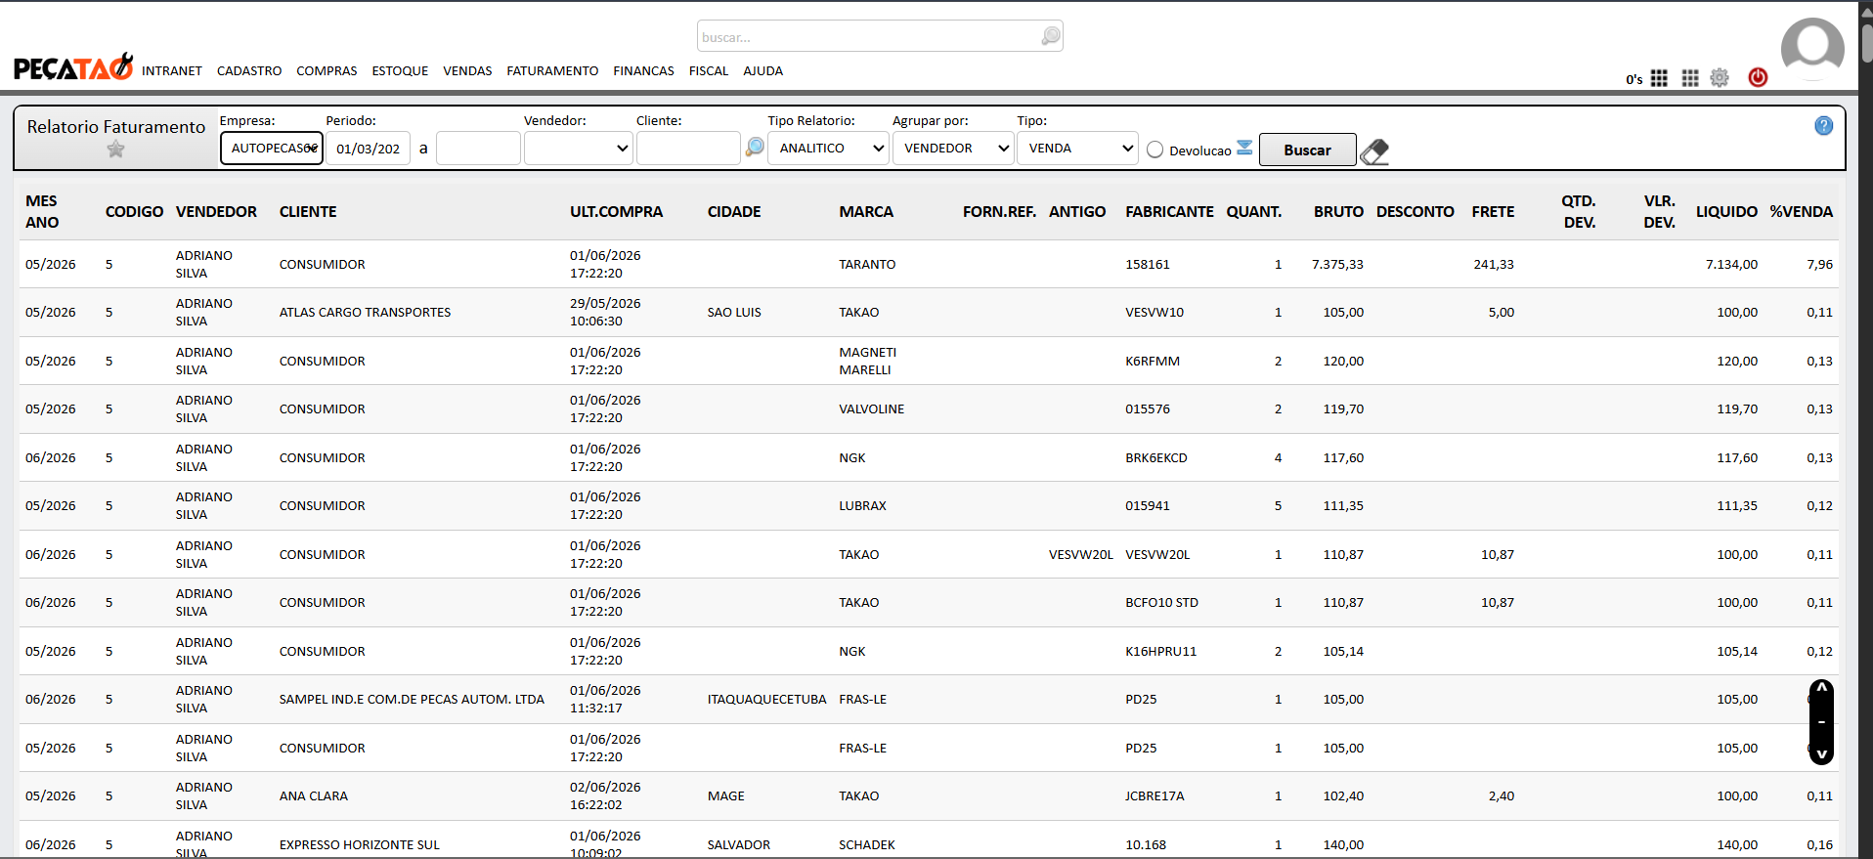Click client EXPRESSO HORIZONTE SUL
The width and height of the screenshot is (1873, 859).
tap(359, 845)
